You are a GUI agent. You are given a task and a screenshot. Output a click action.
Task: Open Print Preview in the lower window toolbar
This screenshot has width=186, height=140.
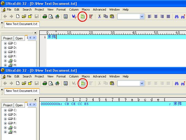[51, 83]
